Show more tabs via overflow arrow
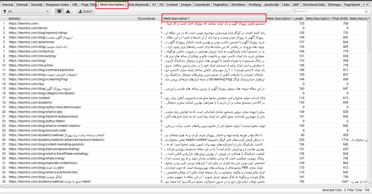This screenshot has height=194, width=372. (367, 4)
